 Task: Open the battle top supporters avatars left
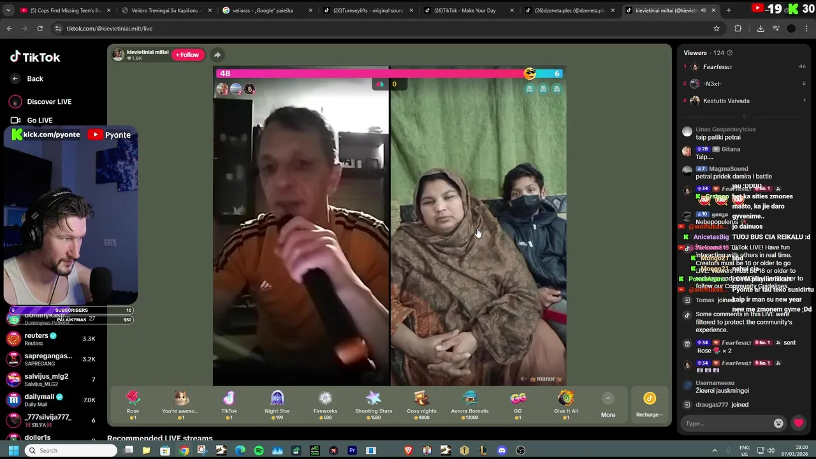click(x=235, y=89)
